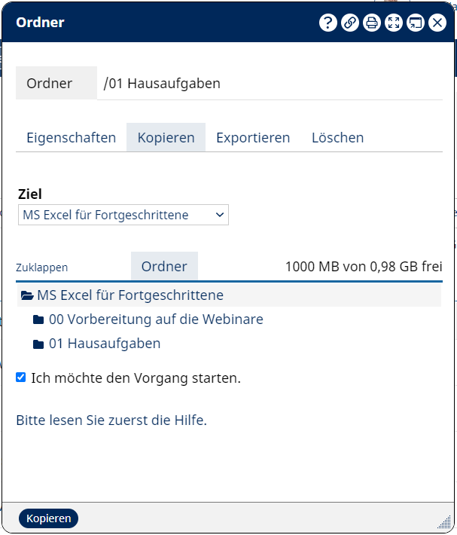
Task: Click folder icon next to 00 Vorbereitung
Action: [38, 320]
